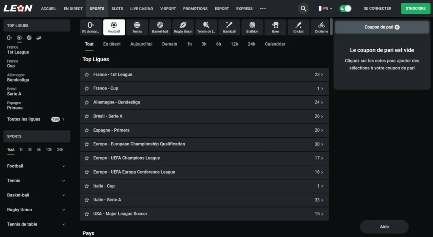Open the V-Sport menu item
This screenshot has width=433, height=237.
pos(168,8)
